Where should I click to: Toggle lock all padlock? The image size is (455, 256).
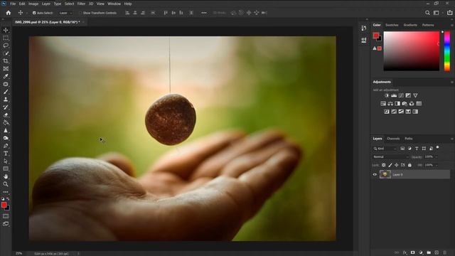409,165
